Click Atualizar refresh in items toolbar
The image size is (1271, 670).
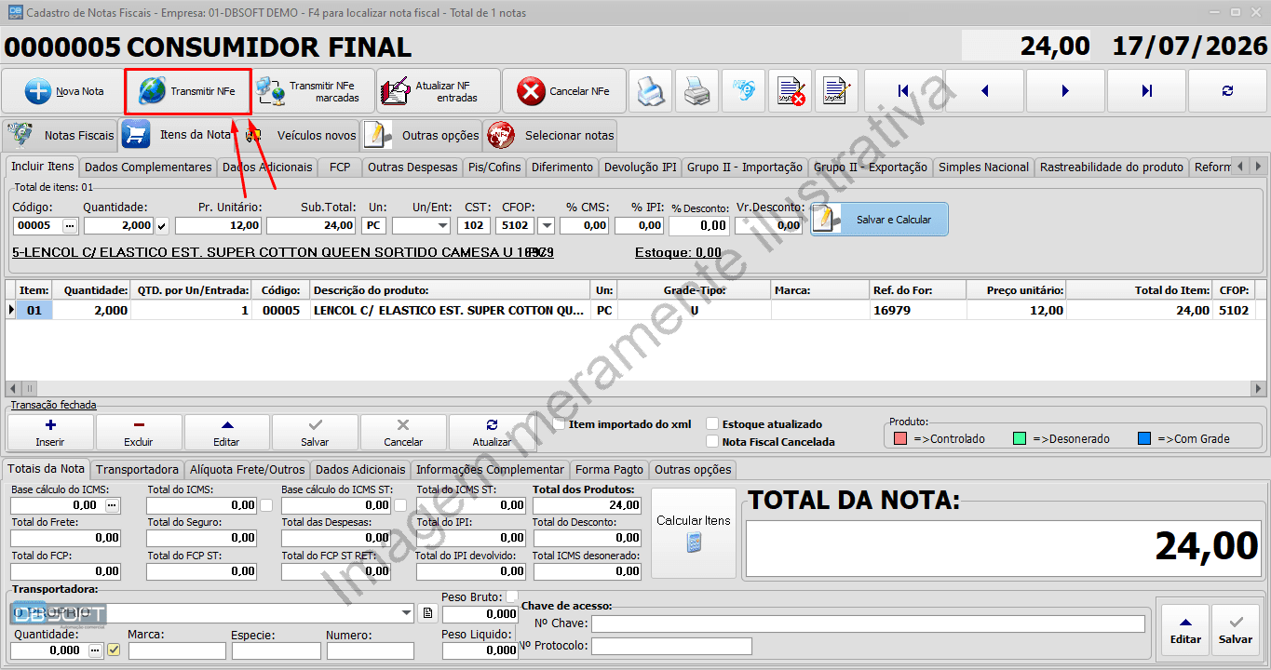coord(492,432)
